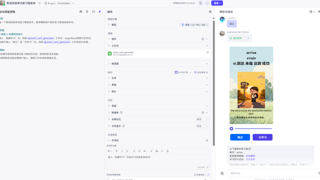320x180 pixels.
Task: Click 跳过 button below the word card
Action: tap(240, 137)
